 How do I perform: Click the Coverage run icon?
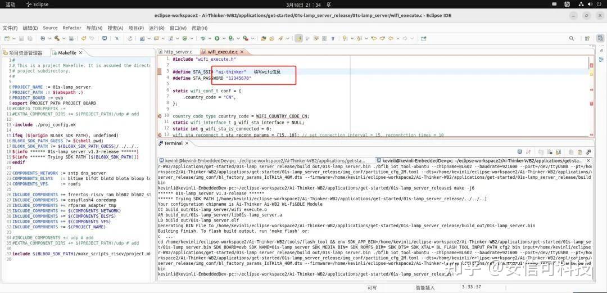(x=231, y=38)
